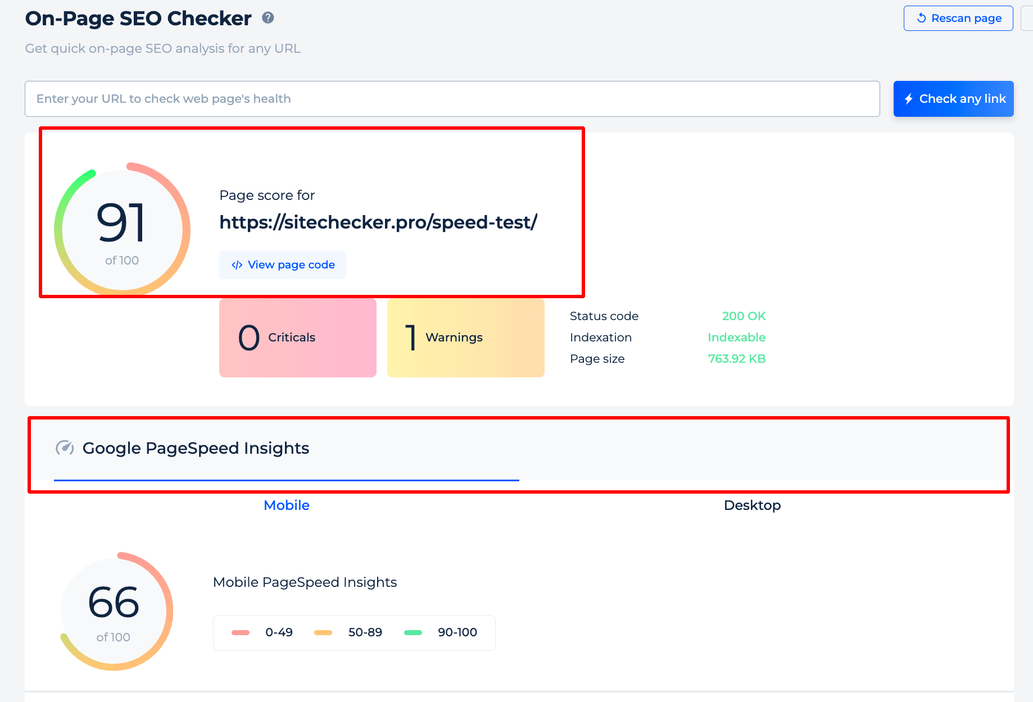This screenshot has height=702, width=1033.
Task: Click the orange 50-89 legend swatch
Action: point(323,632)
